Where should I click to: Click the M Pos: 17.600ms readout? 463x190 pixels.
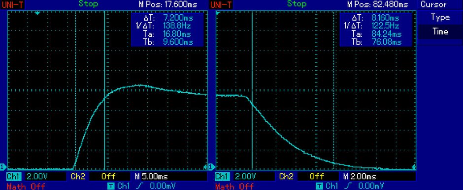(x=167, y=4)
